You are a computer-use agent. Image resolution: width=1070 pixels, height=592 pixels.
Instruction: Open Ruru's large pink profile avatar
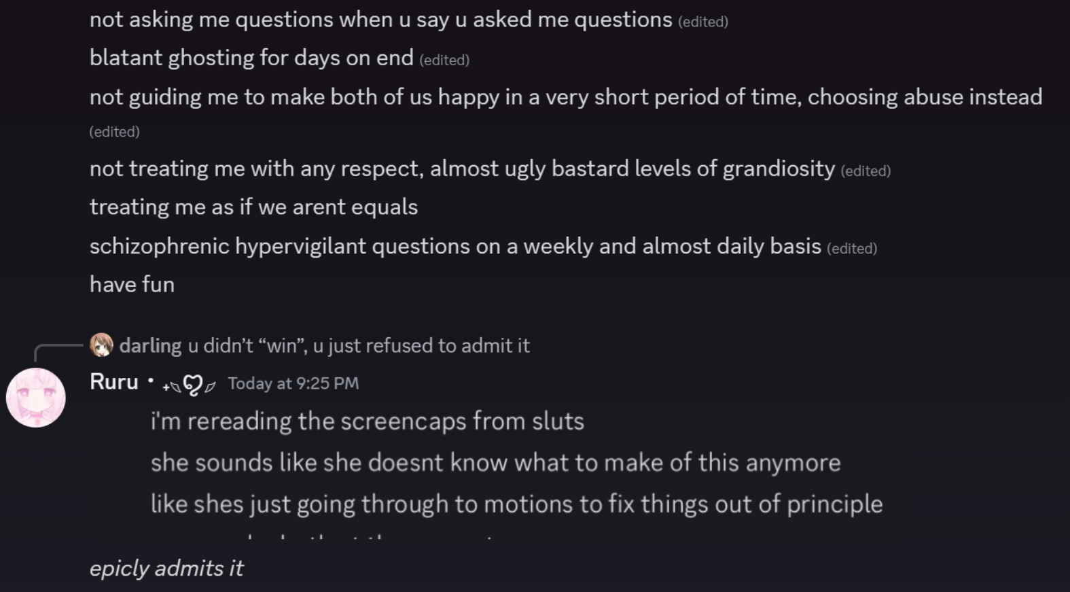click(36, 398)
